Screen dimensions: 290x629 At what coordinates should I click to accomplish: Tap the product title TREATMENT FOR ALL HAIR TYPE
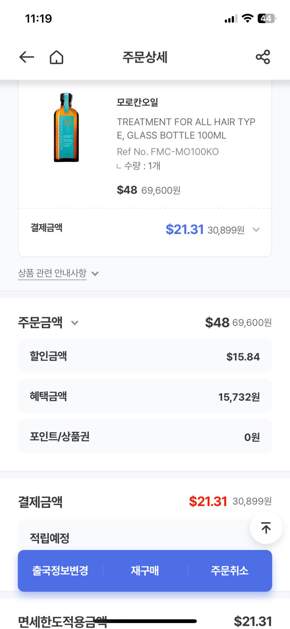click(186, 129)
